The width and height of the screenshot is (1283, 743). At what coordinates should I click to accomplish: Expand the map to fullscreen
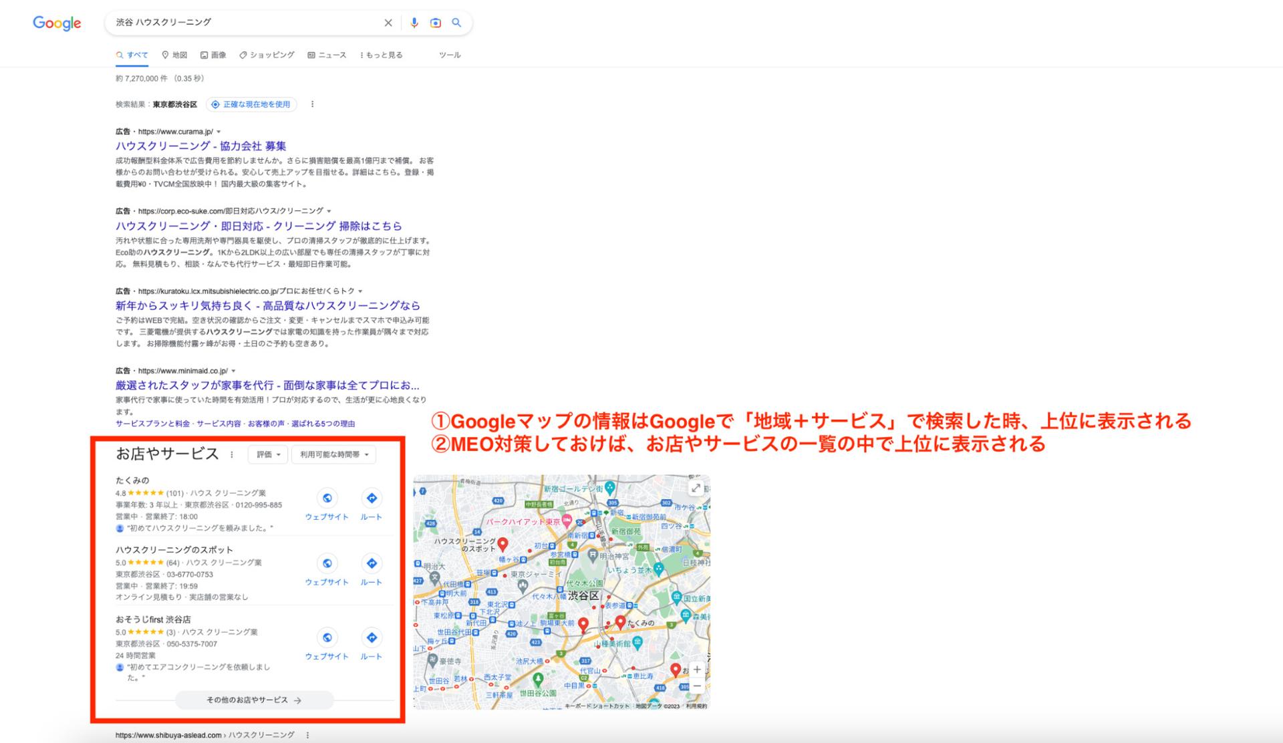(696, 488)
